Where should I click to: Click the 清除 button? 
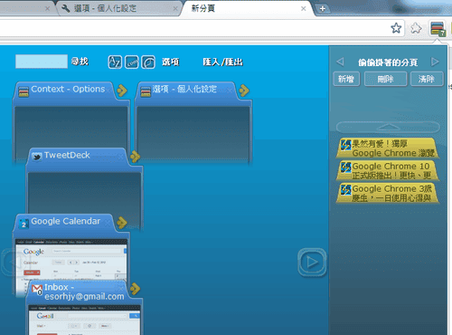(427, 79)
